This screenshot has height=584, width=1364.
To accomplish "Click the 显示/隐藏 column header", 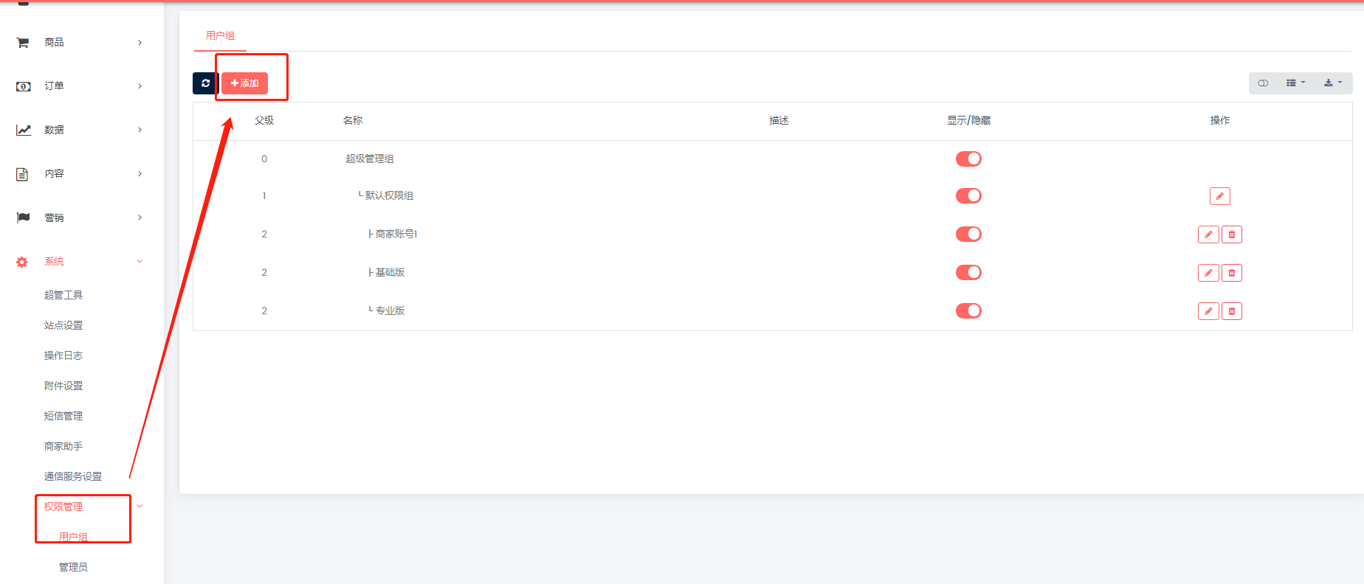I will pyautogui.click(x=969, y=120).
